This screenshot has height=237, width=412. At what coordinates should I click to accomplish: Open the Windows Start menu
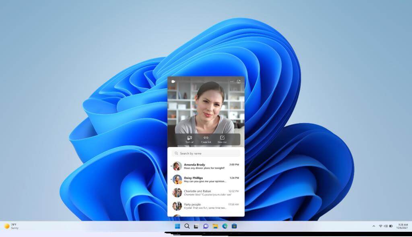(x=177, y=226)
